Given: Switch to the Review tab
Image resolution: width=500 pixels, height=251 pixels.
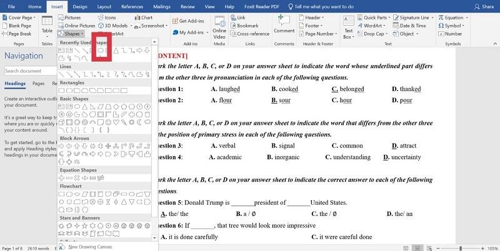Looking at the screenshot, I should click(187, 6).
